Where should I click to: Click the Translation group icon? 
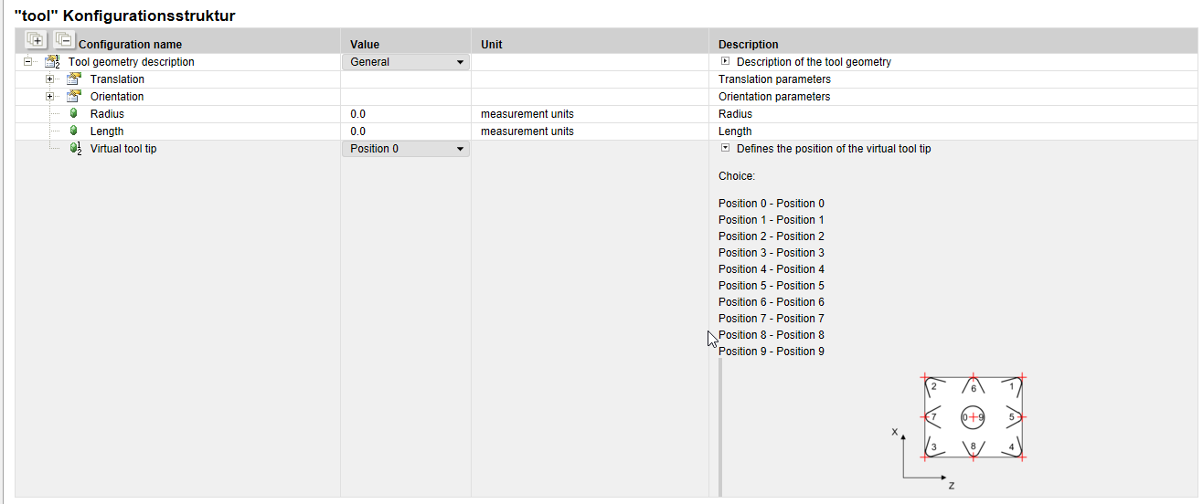click(74, 79)
